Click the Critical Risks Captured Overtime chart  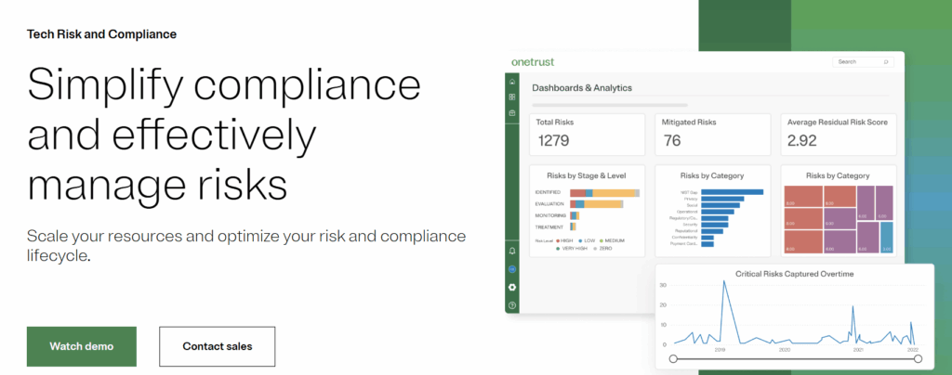coord(793,316)
